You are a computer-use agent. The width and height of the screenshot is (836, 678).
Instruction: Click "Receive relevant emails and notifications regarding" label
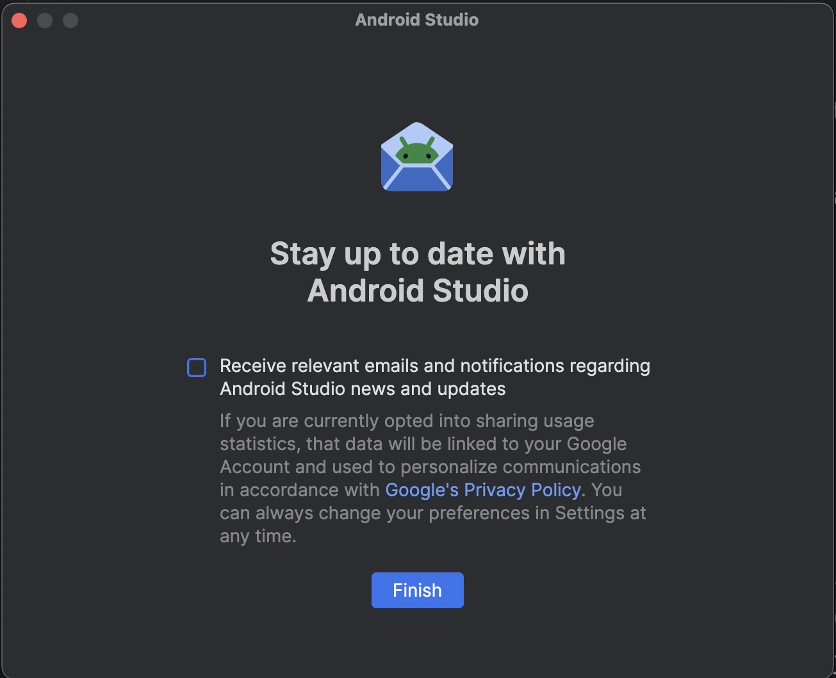[x=435, y=366]
